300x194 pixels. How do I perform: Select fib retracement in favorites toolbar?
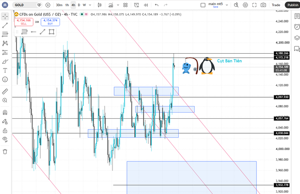(x=25, y=32)
